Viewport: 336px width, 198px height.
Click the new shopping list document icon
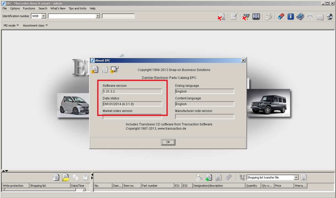[56, 177]
